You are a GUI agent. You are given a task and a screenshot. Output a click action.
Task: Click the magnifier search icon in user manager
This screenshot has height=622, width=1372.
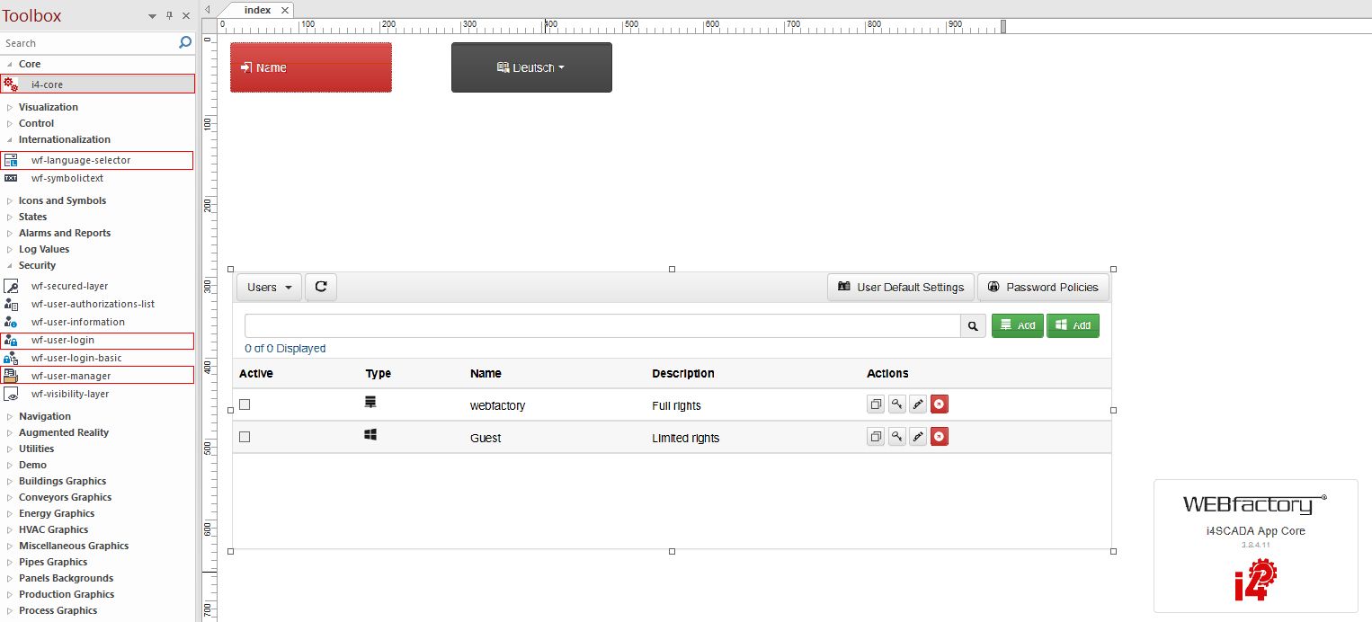pos(972,325)
